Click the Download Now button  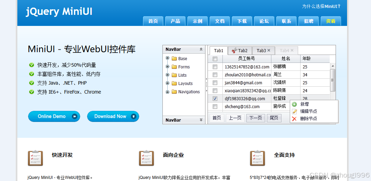[113, 116]
